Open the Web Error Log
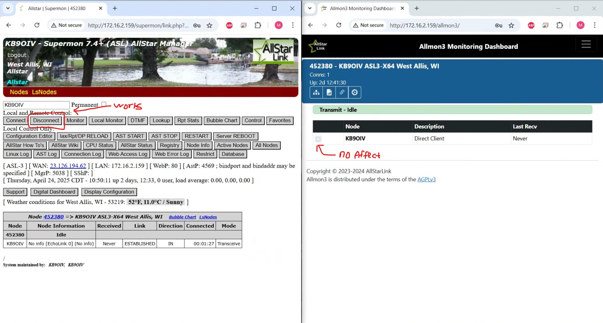603x323 pixels. coord(172,154)
